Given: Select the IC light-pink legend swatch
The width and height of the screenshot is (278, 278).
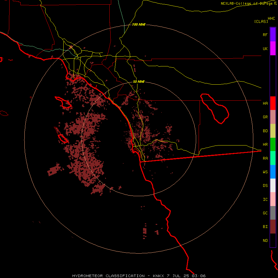Looking at the screenshot, I should 273,199.
